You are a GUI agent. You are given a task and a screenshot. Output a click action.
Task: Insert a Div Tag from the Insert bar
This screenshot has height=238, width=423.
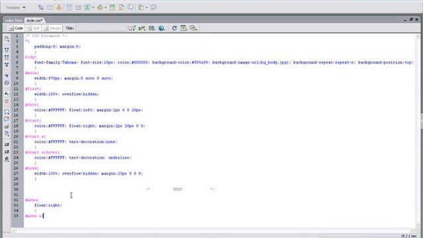coord(78,7)
